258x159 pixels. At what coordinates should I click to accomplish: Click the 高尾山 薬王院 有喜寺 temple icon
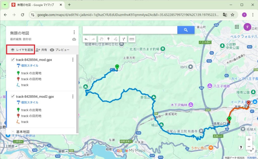pyautogui.click(x=201, y=131)
